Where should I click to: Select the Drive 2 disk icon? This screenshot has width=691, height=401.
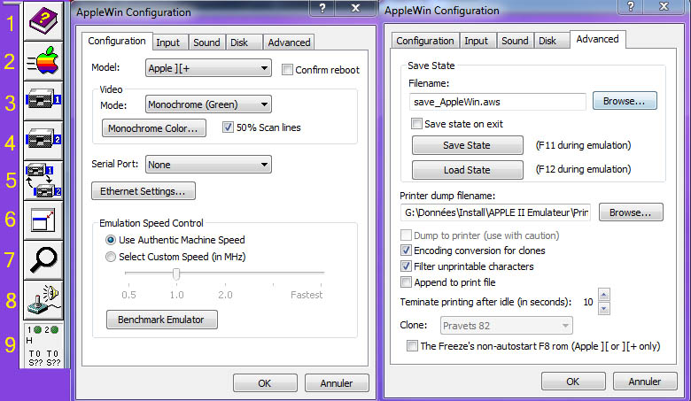pos(42,140)
